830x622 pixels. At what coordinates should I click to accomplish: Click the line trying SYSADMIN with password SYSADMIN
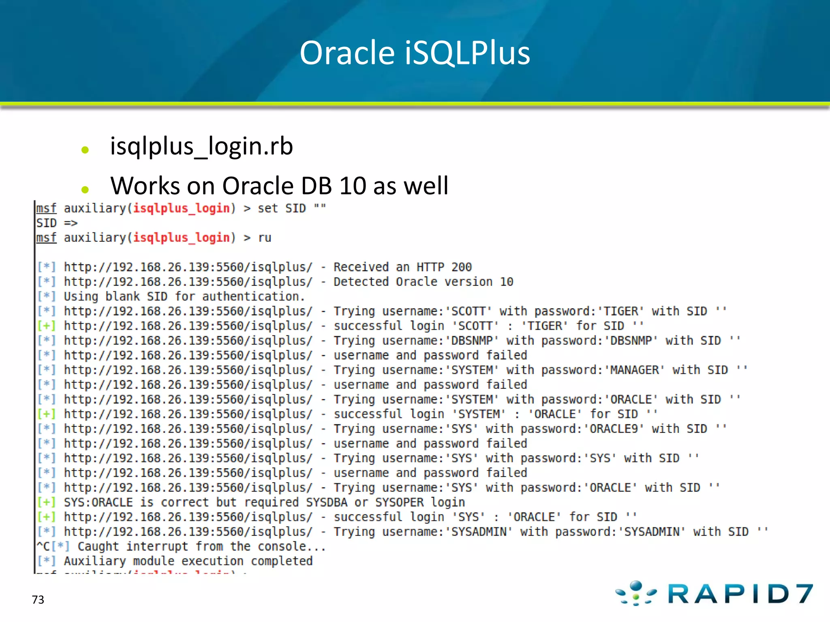click(403, 532)
